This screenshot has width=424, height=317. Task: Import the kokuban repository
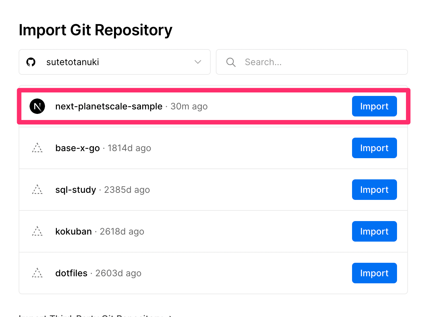(x=374, y=231)
